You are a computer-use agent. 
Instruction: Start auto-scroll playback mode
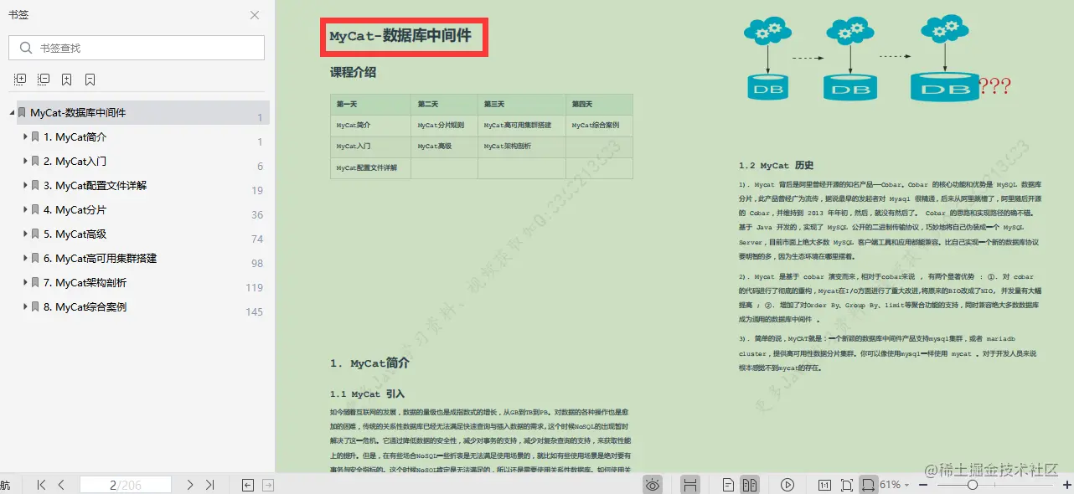787,484
